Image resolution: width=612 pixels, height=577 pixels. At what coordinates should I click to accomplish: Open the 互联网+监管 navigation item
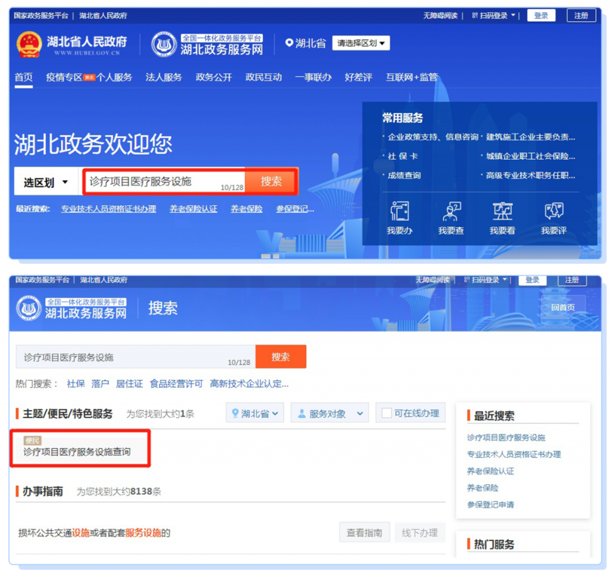(x=412, y=77)
